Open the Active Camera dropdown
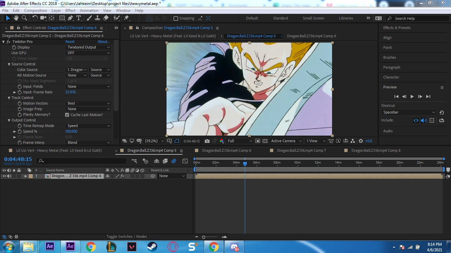The image size is (451, 253). click(x=286, y=141)
